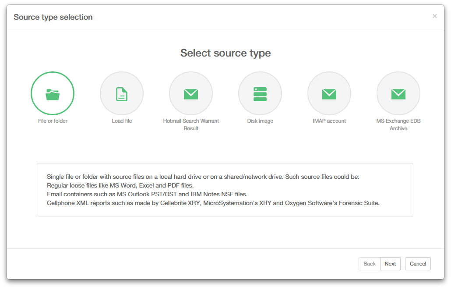Click the highlighted File or folder circle
Screen dimensions: 451x287
click(53, 93)
